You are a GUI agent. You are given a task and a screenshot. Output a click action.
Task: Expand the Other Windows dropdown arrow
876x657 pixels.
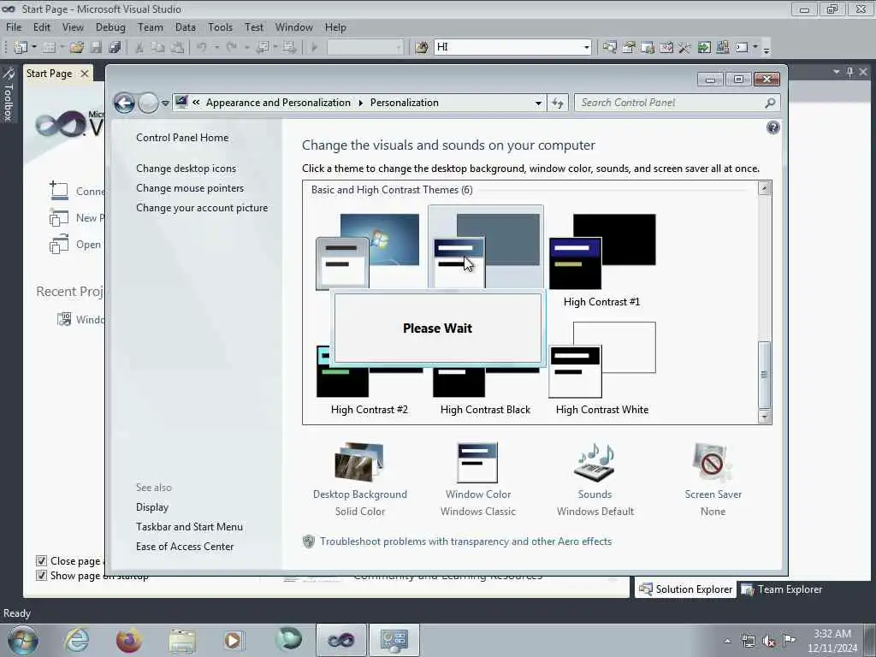pyautogui.click(x=755, y=48)
